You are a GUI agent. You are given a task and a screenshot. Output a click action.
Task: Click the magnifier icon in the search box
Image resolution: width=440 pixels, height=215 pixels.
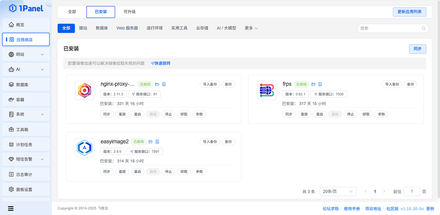tap(424, 28)
